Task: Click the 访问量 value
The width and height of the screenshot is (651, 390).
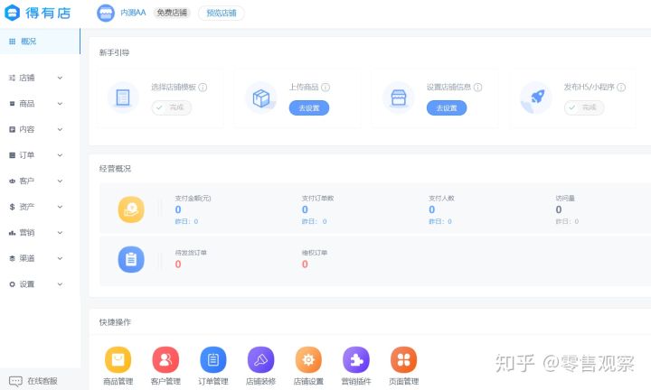Action: (559, 209)
